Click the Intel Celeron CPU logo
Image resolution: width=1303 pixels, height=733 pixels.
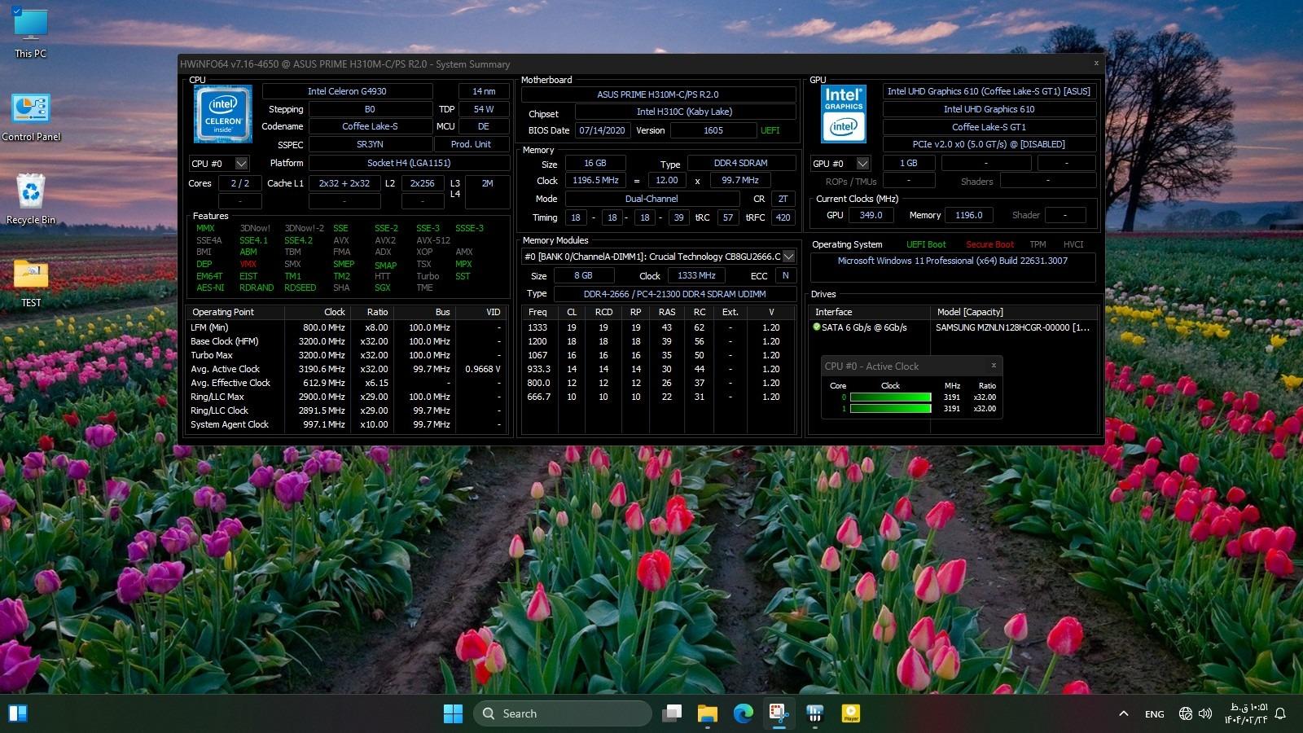click(223, 114)
